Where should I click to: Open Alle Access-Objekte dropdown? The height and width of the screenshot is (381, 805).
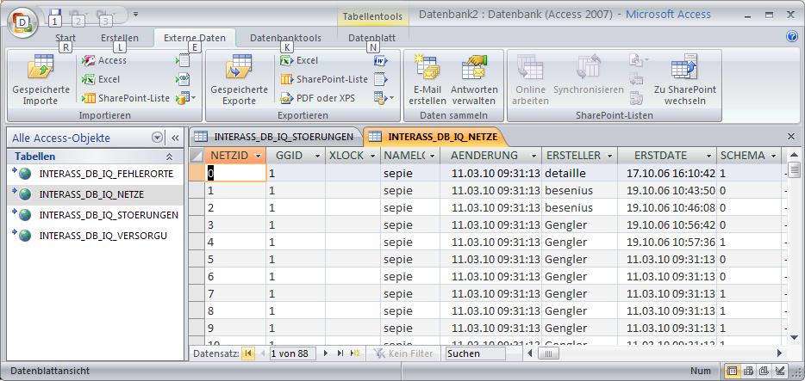[158, 138]
